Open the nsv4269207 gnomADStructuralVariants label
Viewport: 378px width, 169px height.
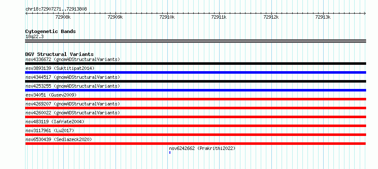[73, 104]
